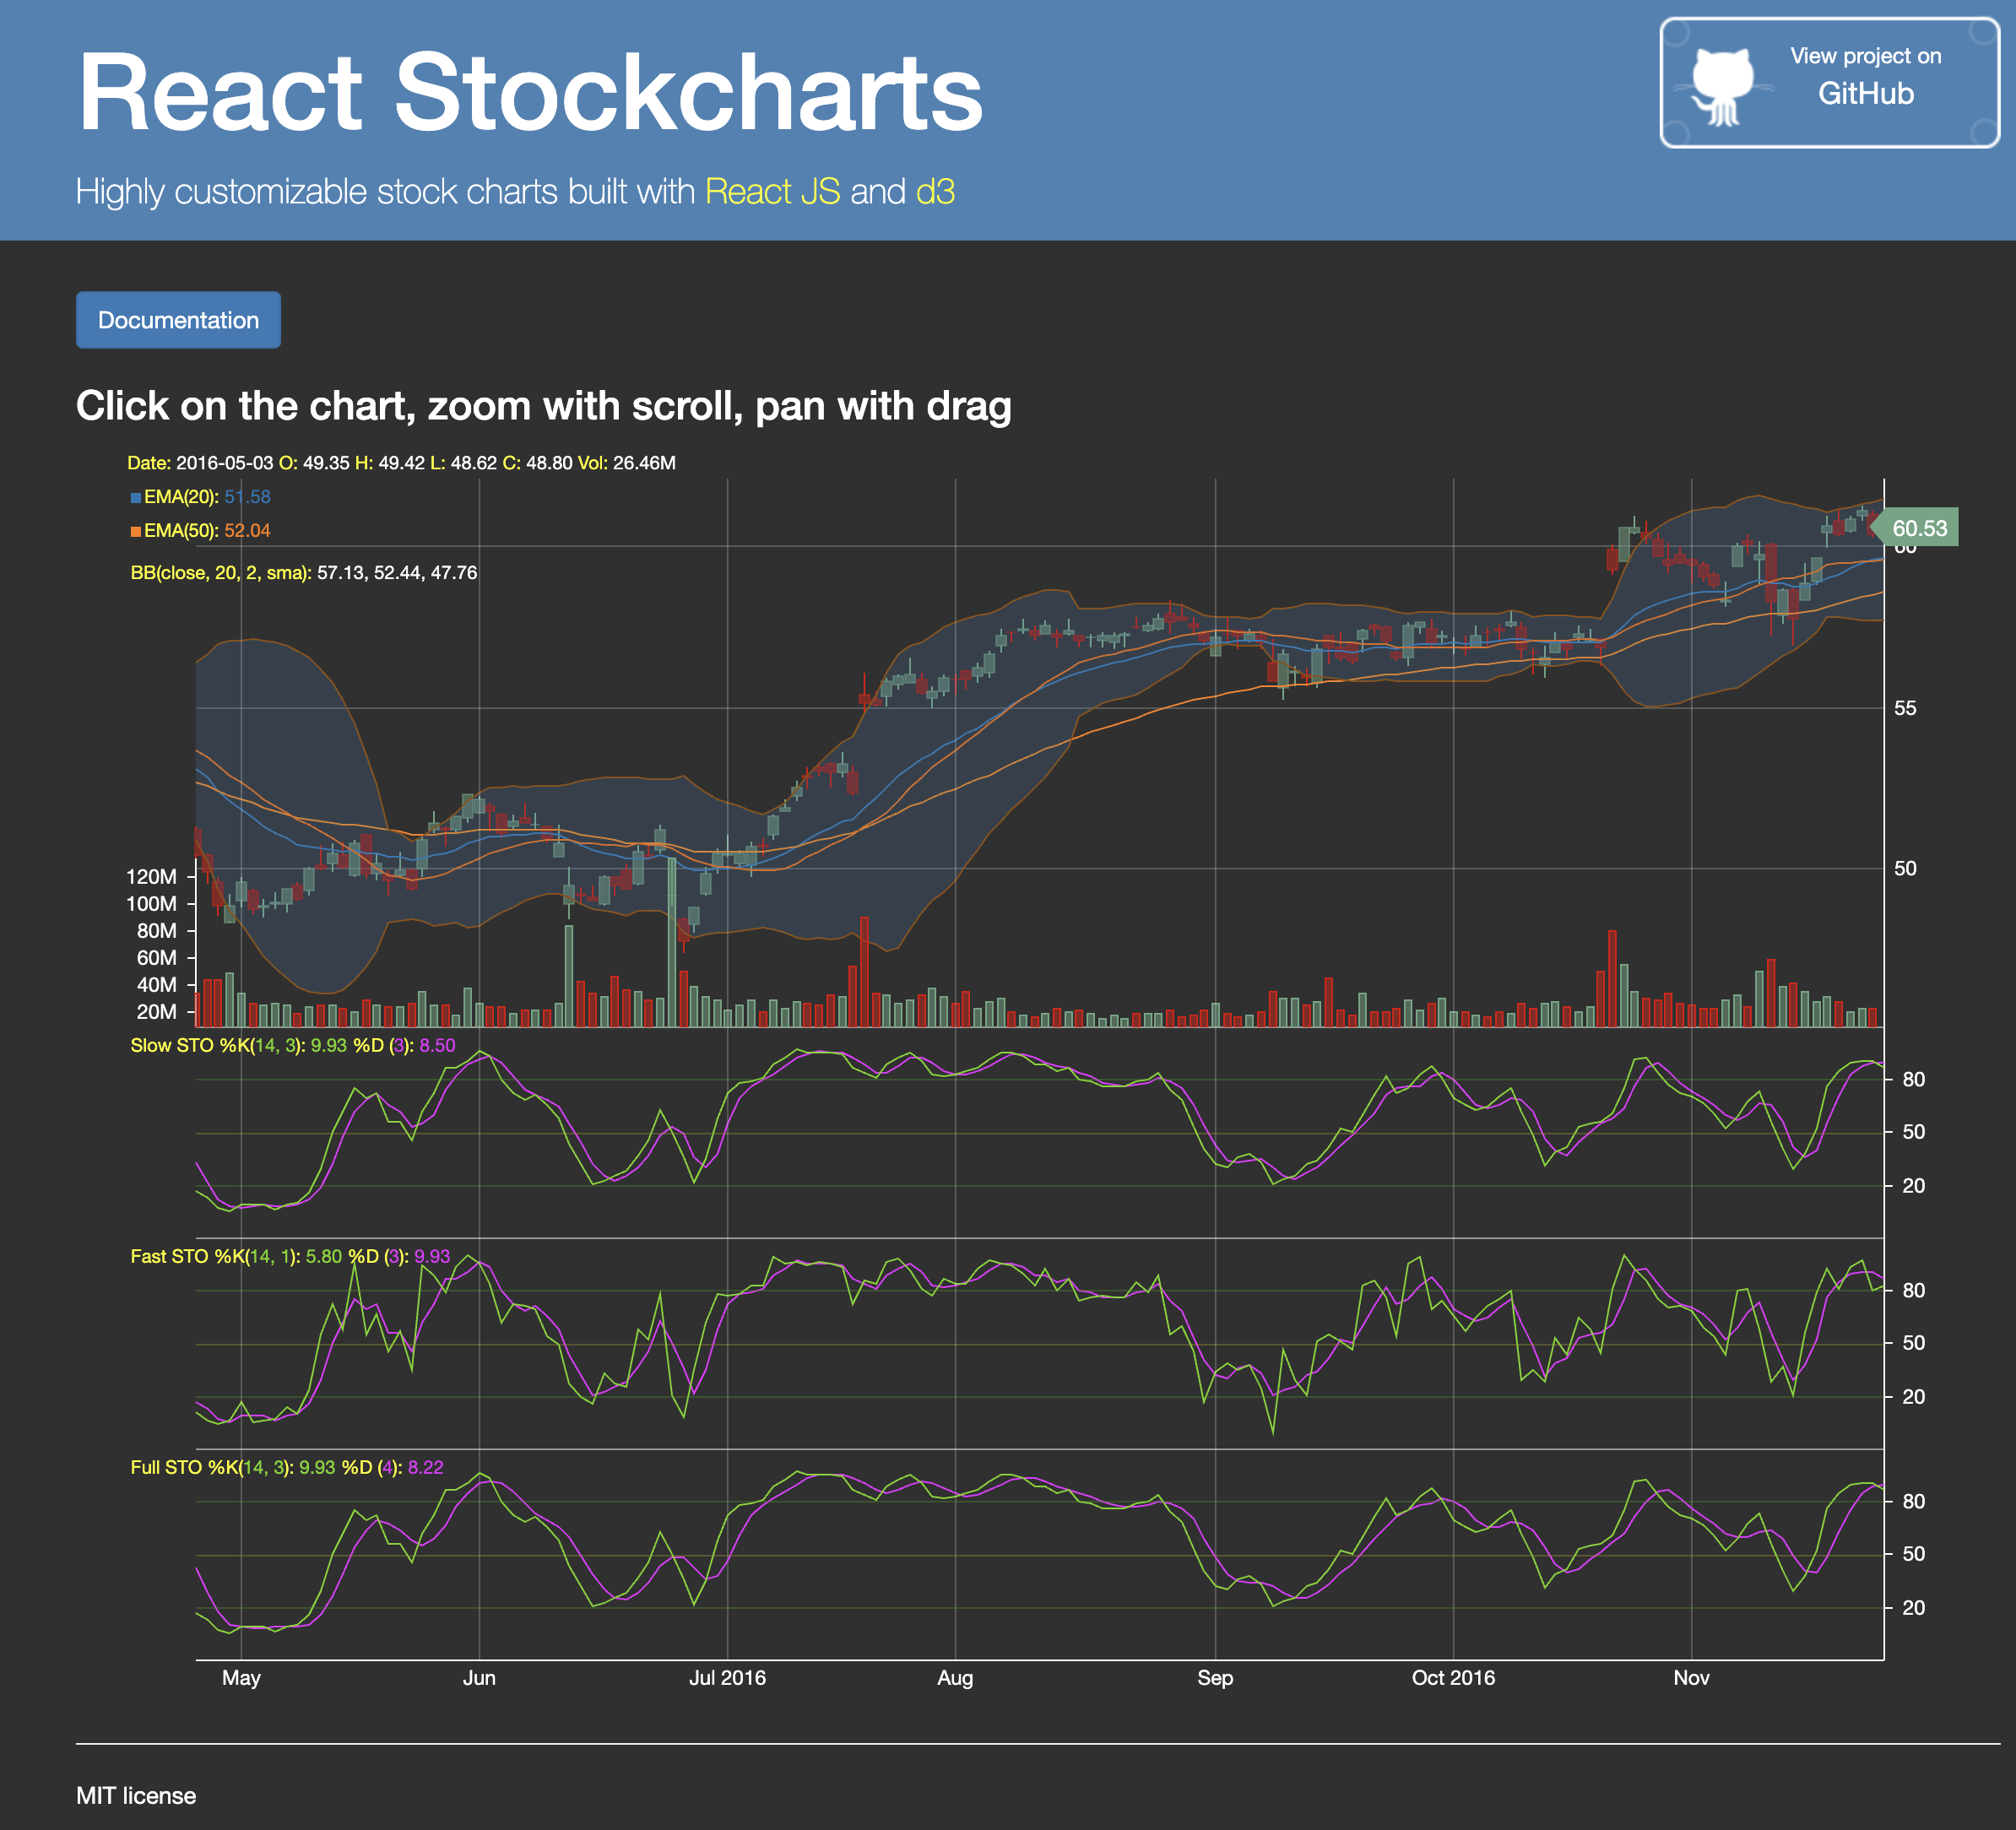Click the 60.53 current price edge marker

pos(1918,528)
